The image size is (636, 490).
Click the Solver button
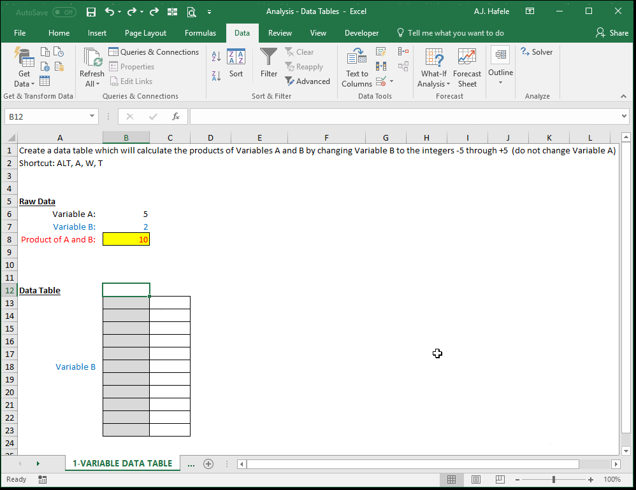536,52
